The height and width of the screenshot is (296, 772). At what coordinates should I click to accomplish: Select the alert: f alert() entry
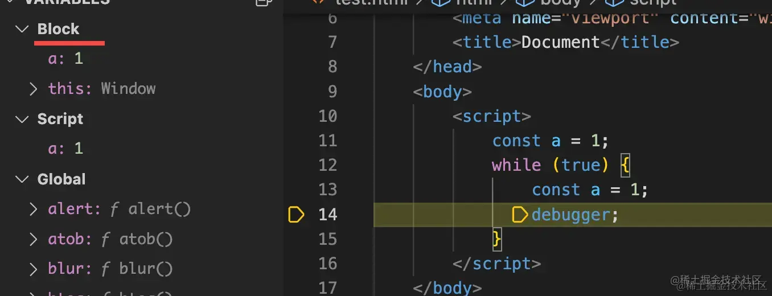[x=120, y=209]
